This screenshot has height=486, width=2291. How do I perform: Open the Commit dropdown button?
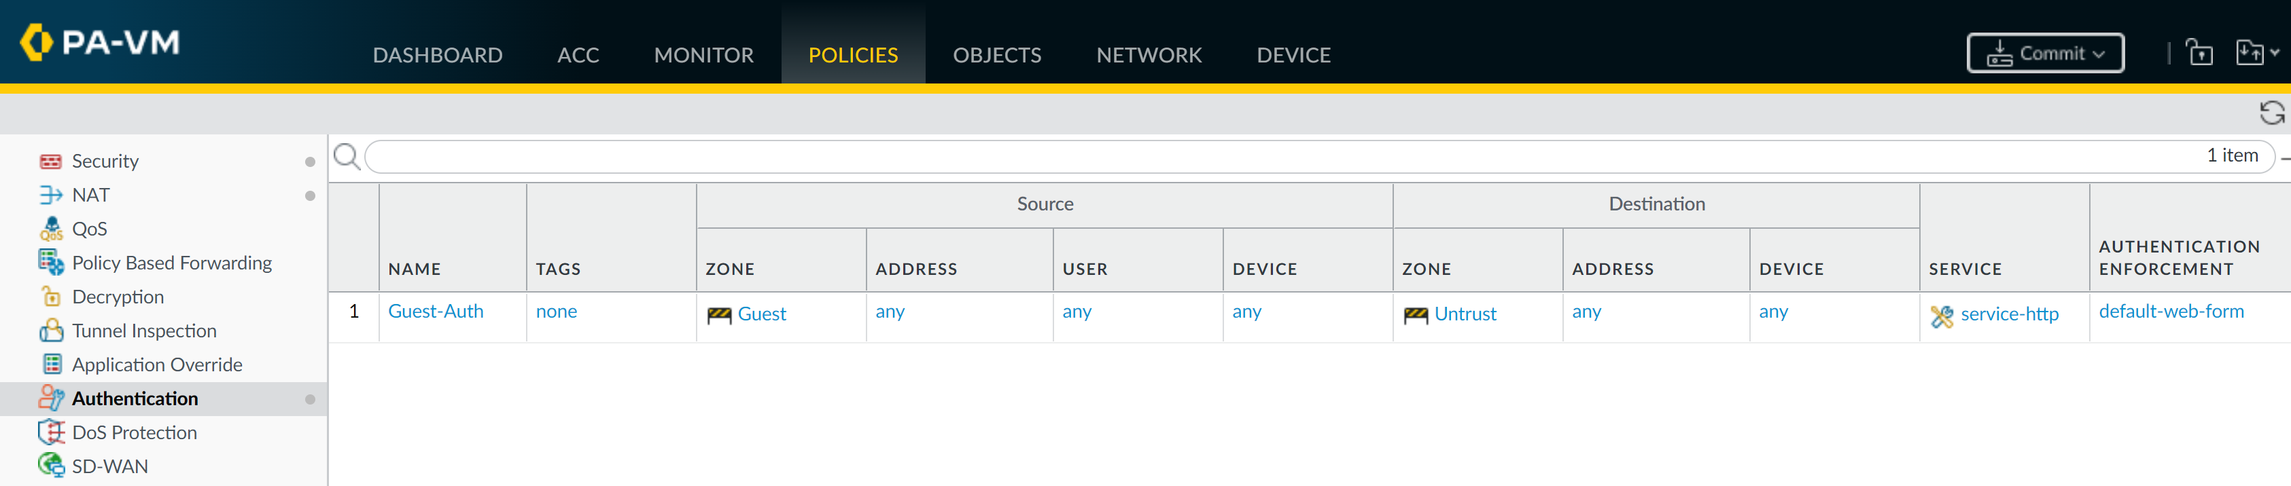point(2045,54)
